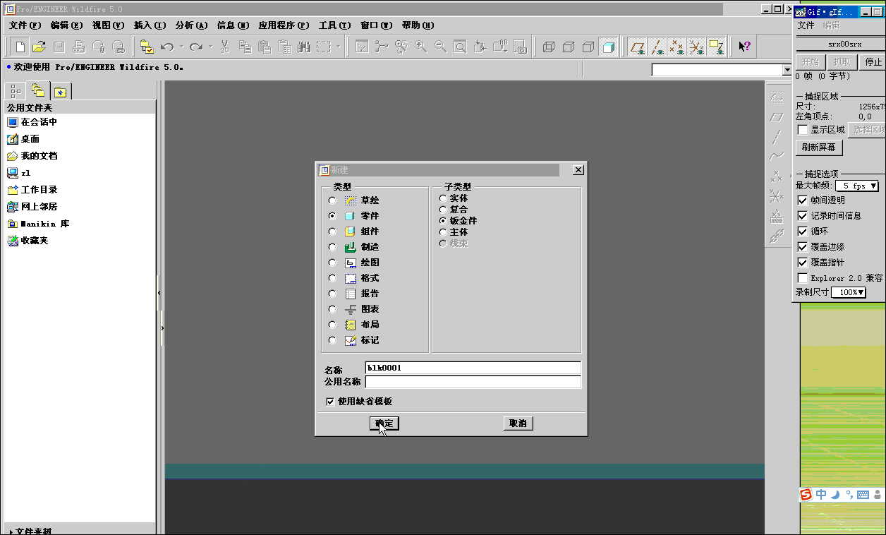The image size is (886, 535).
Task: Select 工作目录 in common folders
Action: pos(32,190)
